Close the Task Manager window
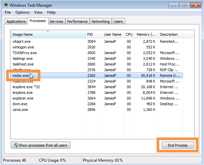Viewport: 204px width, 165px height. [196, 5]
